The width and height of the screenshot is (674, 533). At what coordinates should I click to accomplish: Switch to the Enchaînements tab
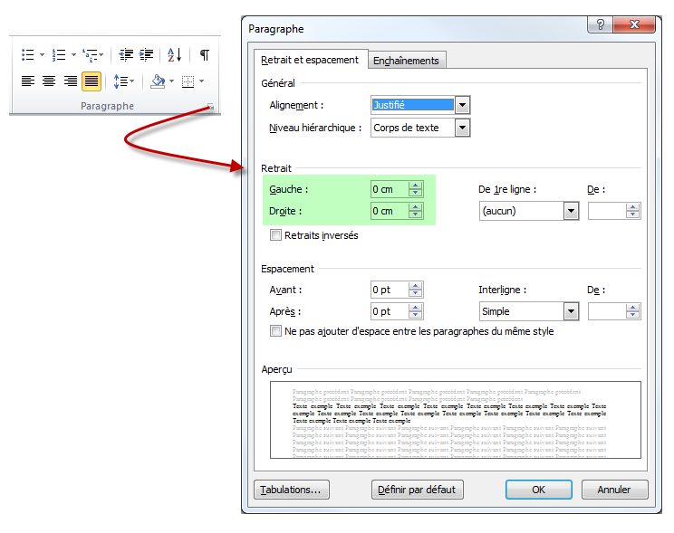click(x=408, y=61)
